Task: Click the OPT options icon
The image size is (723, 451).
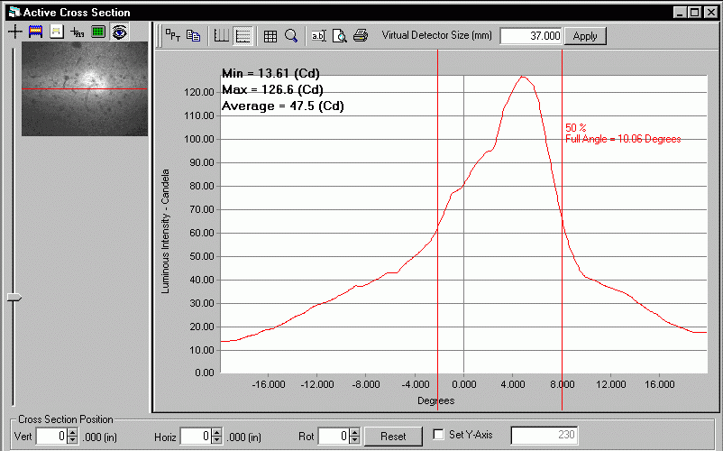Action: [173, 35]
